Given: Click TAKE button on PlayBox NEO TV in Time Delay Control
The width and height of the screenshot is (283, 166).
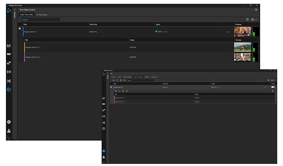Looking at the screenshot, I should coord(228,32).
